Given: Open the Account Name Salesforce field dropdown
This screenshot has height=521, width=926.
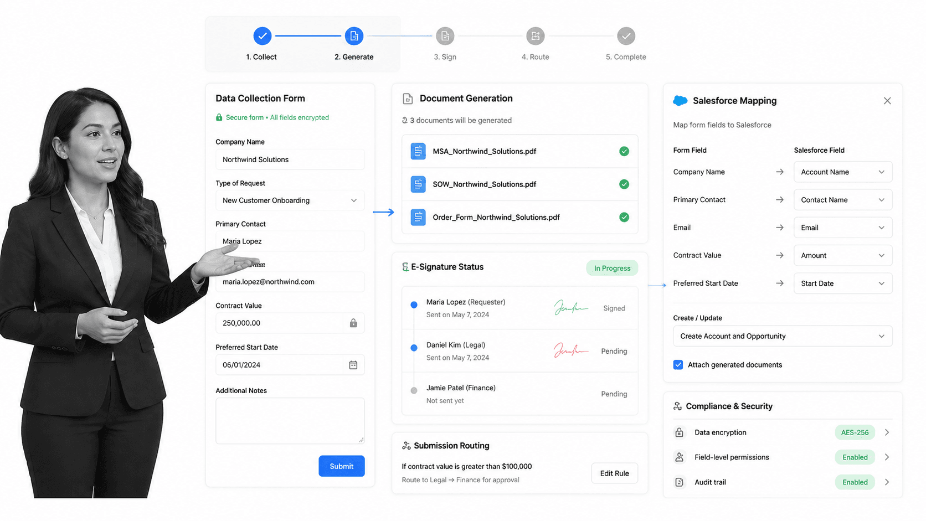Looking at the screenshot, I should coord(843,172).
